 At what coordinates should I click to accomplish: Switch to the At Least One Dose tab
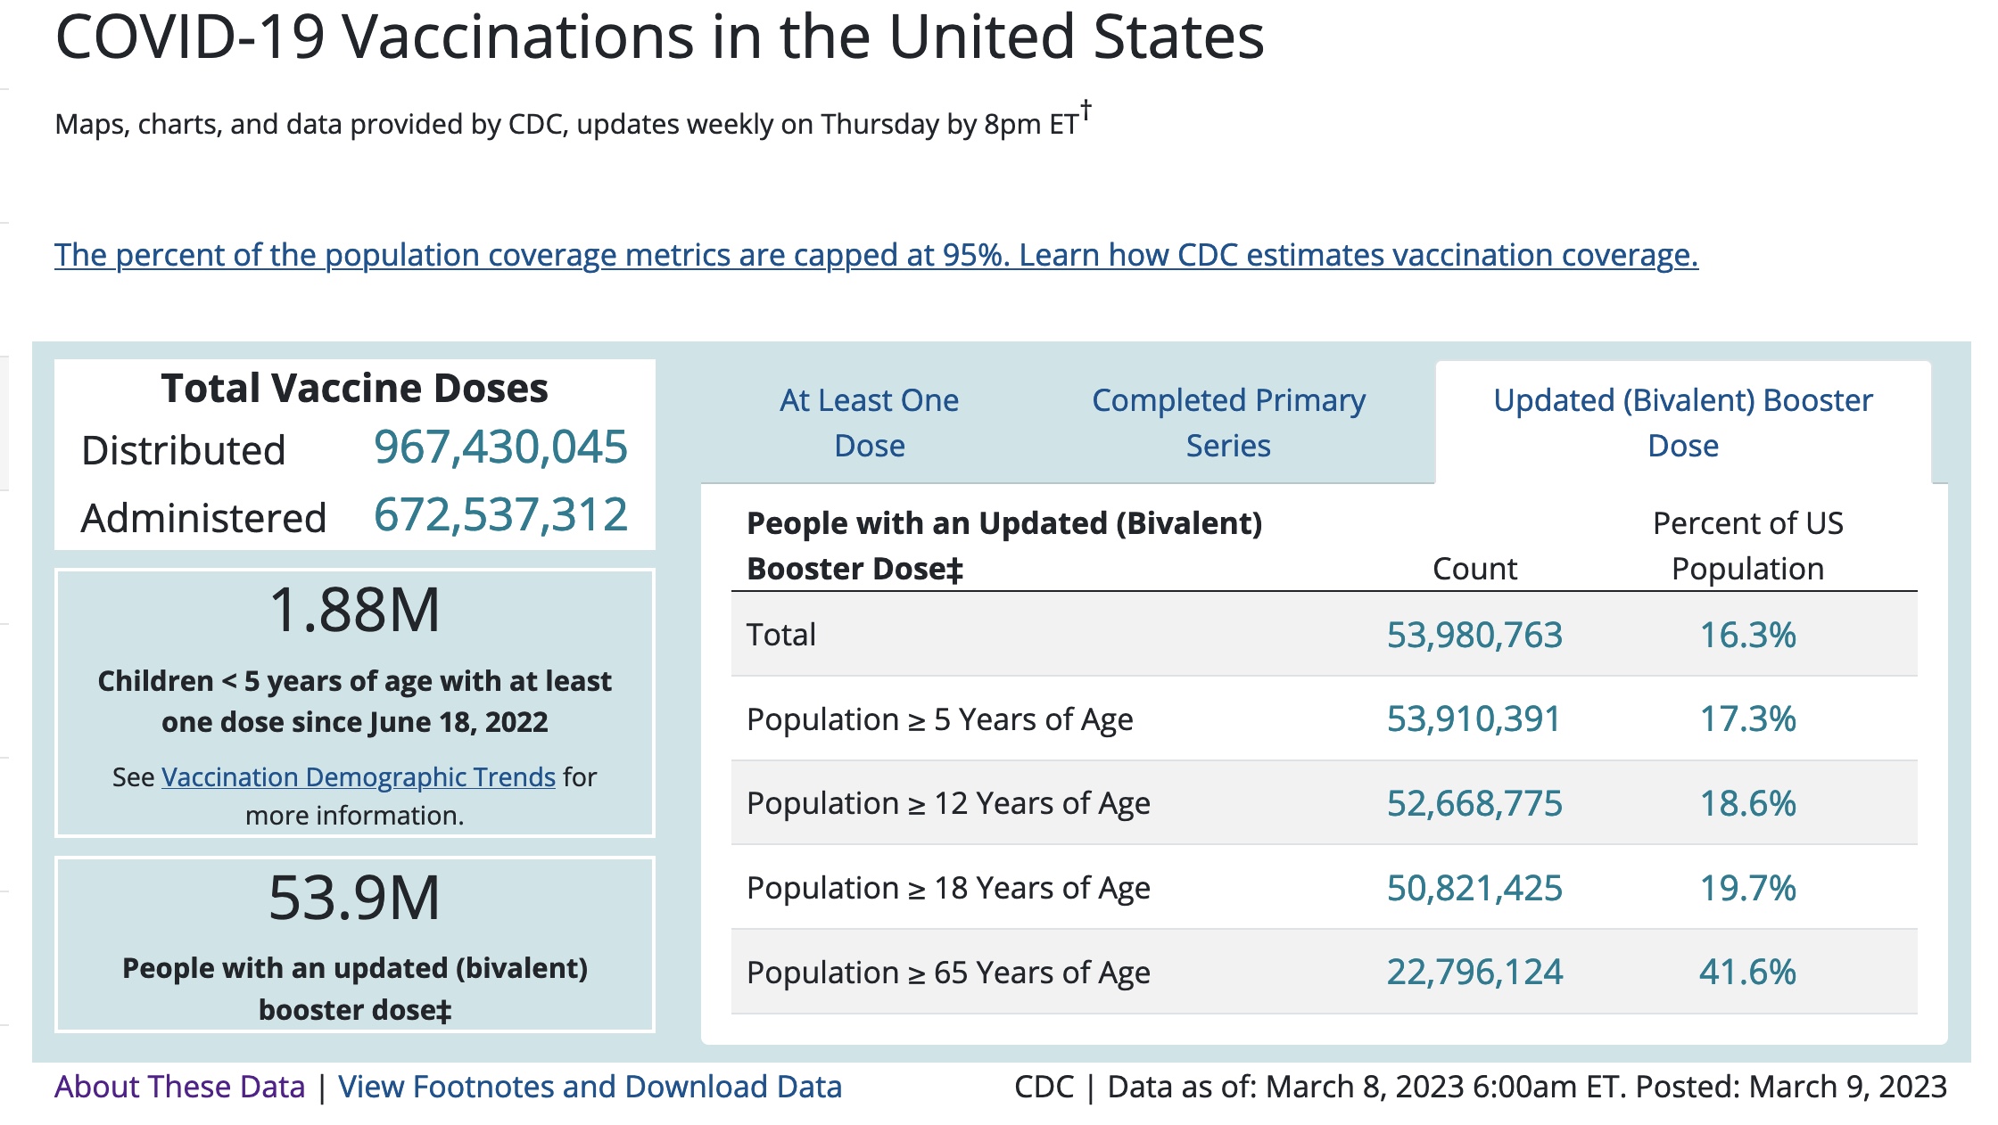click(x=869, y=423)
